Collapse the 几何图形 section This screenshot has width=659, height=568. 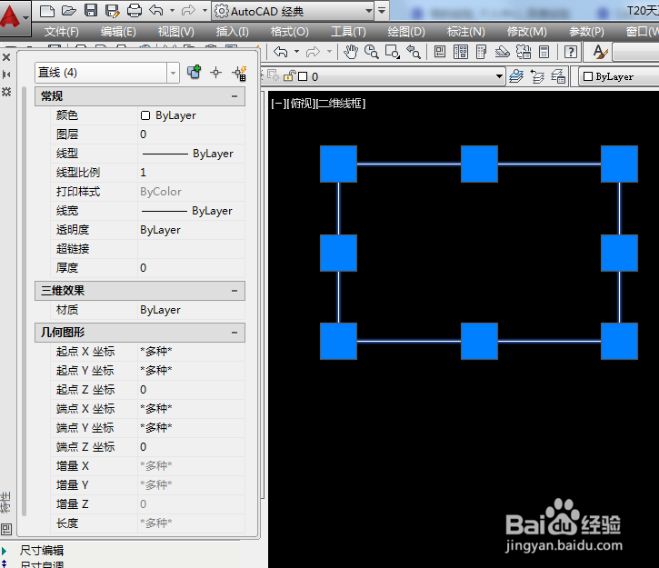click(235, 333)
